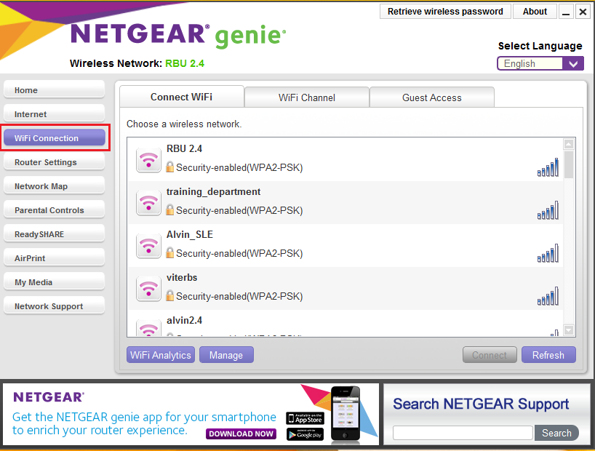
Task: Switch to the WiFi Channel tab
Action: pos(307,97)
